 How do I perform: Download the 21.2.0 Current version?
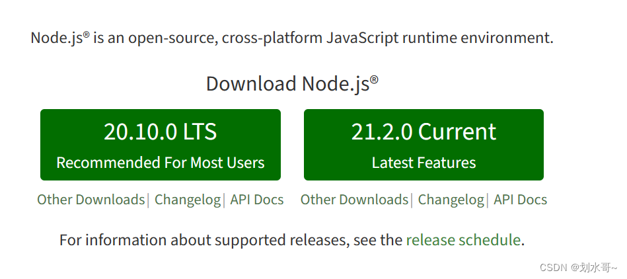point(424,145)
